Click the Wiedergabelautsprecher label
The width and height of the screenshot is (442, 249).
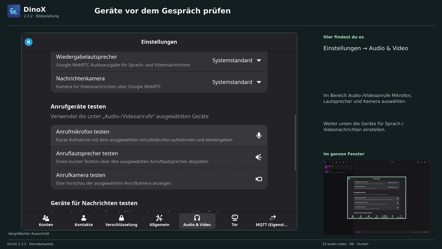pyautogui.click(x=87, y=57)
